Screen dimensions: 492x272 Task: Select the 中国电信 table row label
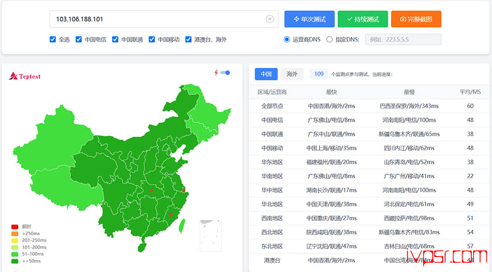click(x=272, y=120)
